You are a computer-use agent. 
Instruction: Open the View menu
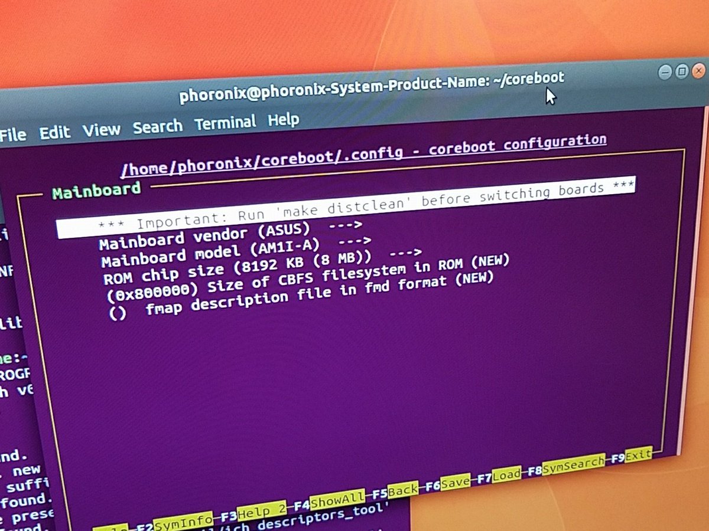pos(101,130)
